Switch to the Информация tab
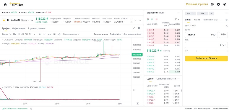This screenshot has height=110, width=229. (x=19, y=28)
